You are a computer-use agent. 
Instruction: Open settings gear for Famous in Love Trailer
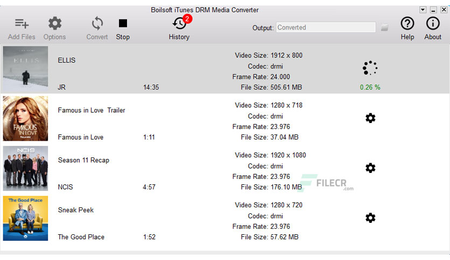370,118
